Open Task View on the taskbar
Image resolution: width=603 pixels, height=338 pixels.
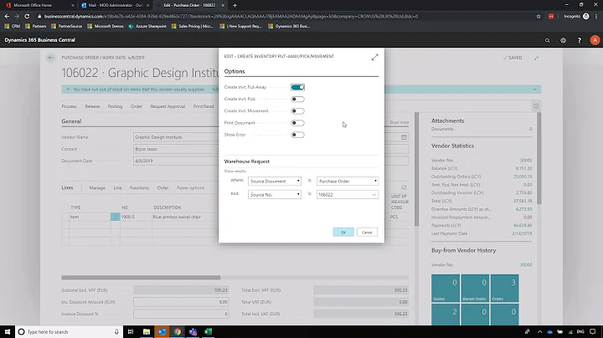(x=131, y=331)
